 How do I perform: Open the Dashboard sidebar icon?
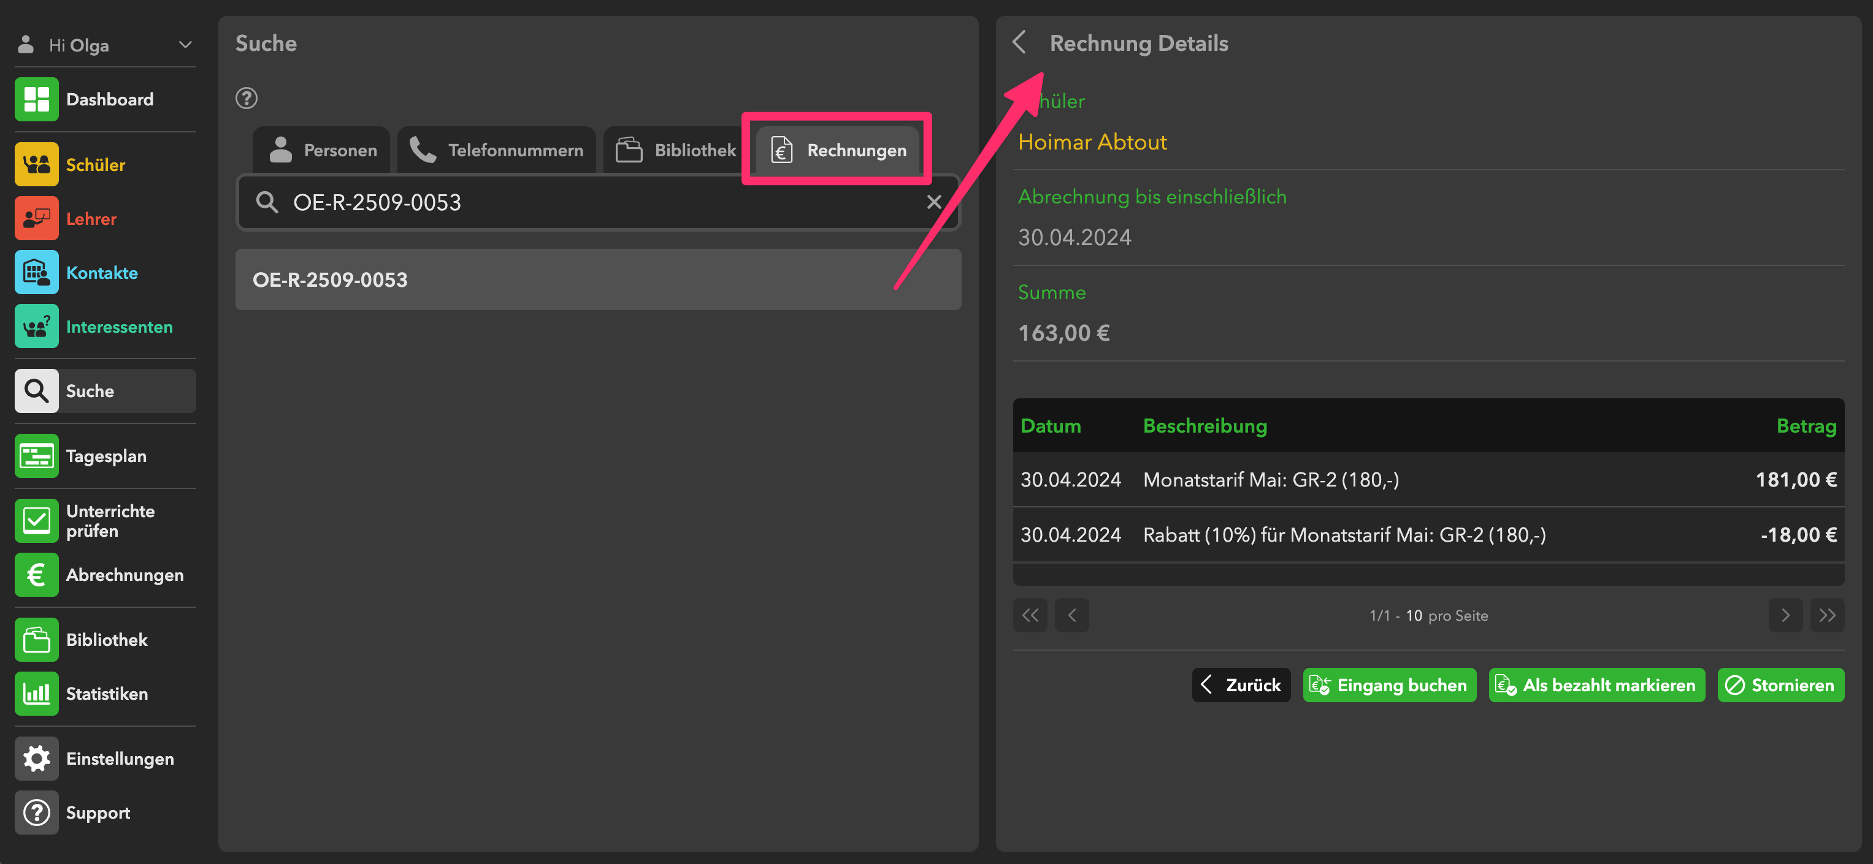[x=36, y=99]
